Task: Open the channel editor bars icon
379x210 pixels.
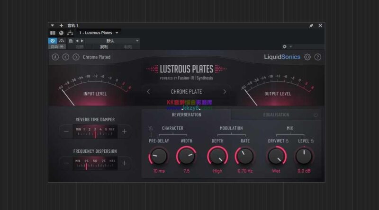Action: (x=53, y=33)
